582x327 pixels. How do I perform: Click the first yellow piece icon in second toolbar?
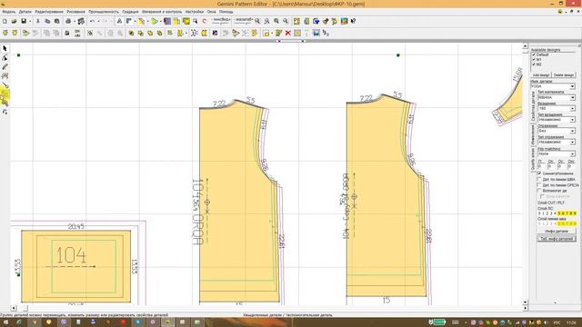click(x=5, y=33)
